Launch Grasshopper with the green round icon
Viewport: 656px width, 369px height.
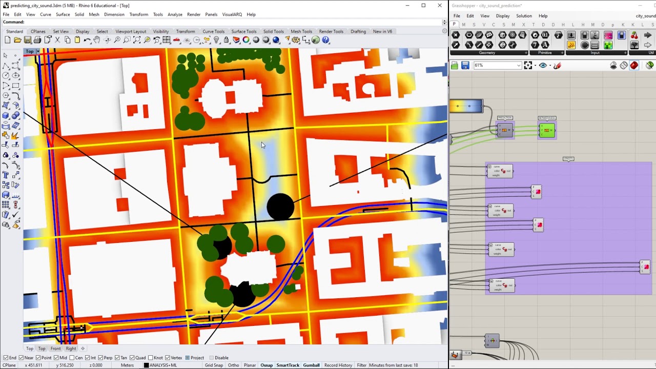tap(315, 40)
